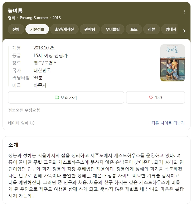The width and height of the screenshot is (193, 206).
Task: Click the heart icon to like the movie
Action: [151, 97]
